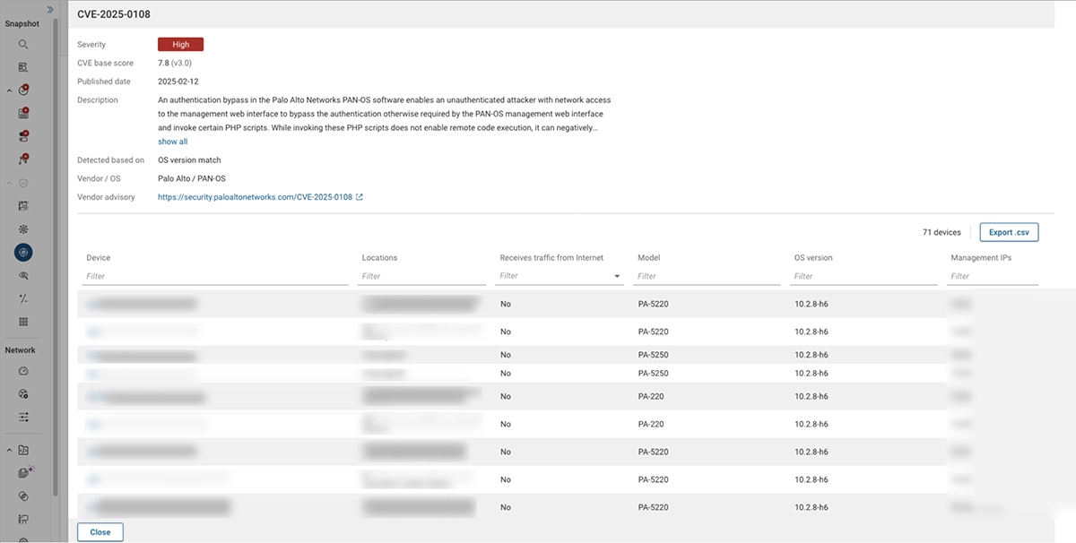Export the device list as .csv
Viewport: 1076px width, 543px height.
(1009, 232)
